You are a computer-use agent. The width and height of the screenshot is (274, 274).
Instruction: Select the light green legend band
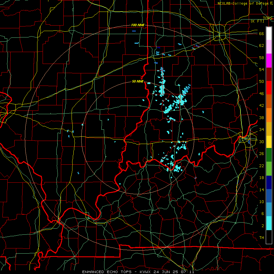click(269, 169)
